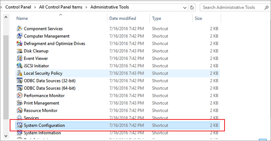The image size is (271, 141).
Task: Click the Disk Cleanup icon
Action: pos(19,51)
